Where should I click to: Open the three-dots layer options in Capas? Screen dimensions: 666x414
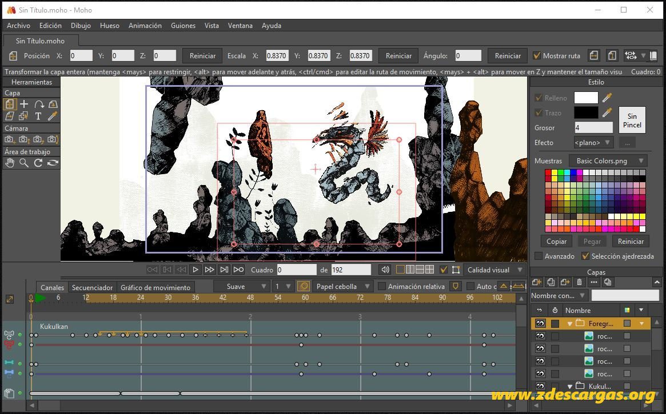pos(594,282)
